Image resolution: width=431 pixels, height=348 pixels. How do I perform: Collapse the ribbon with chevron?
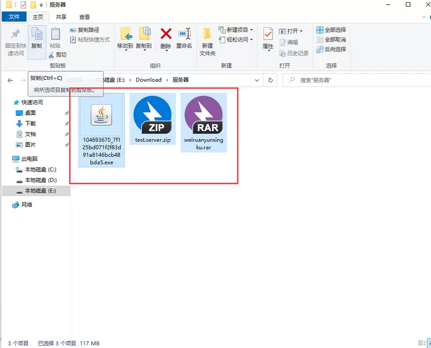click(423, 17)
